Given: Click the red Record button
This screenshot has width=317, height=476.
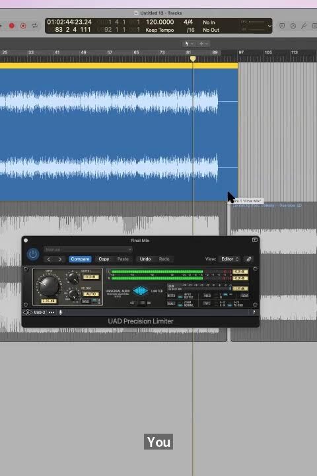Looking at the screenshot, I should (x=11, y=26).
